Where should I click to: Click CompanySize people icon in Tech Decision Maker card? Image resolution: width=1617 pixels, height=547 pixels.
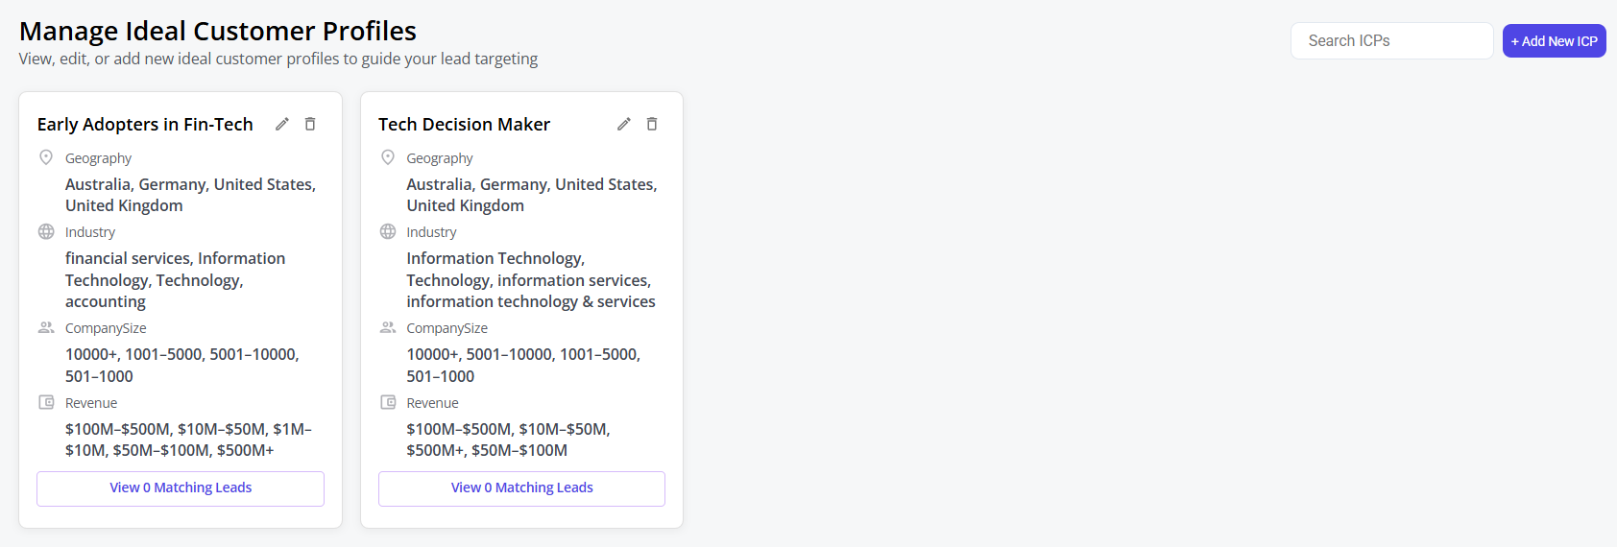[388, 327]
